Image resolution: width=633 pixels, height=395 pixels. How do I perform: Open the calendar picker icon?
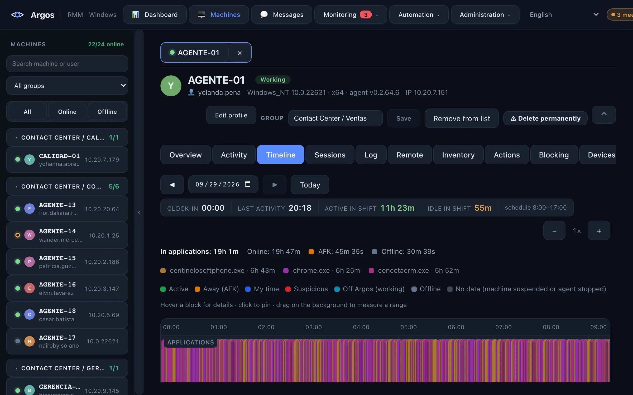pos(247,184)
